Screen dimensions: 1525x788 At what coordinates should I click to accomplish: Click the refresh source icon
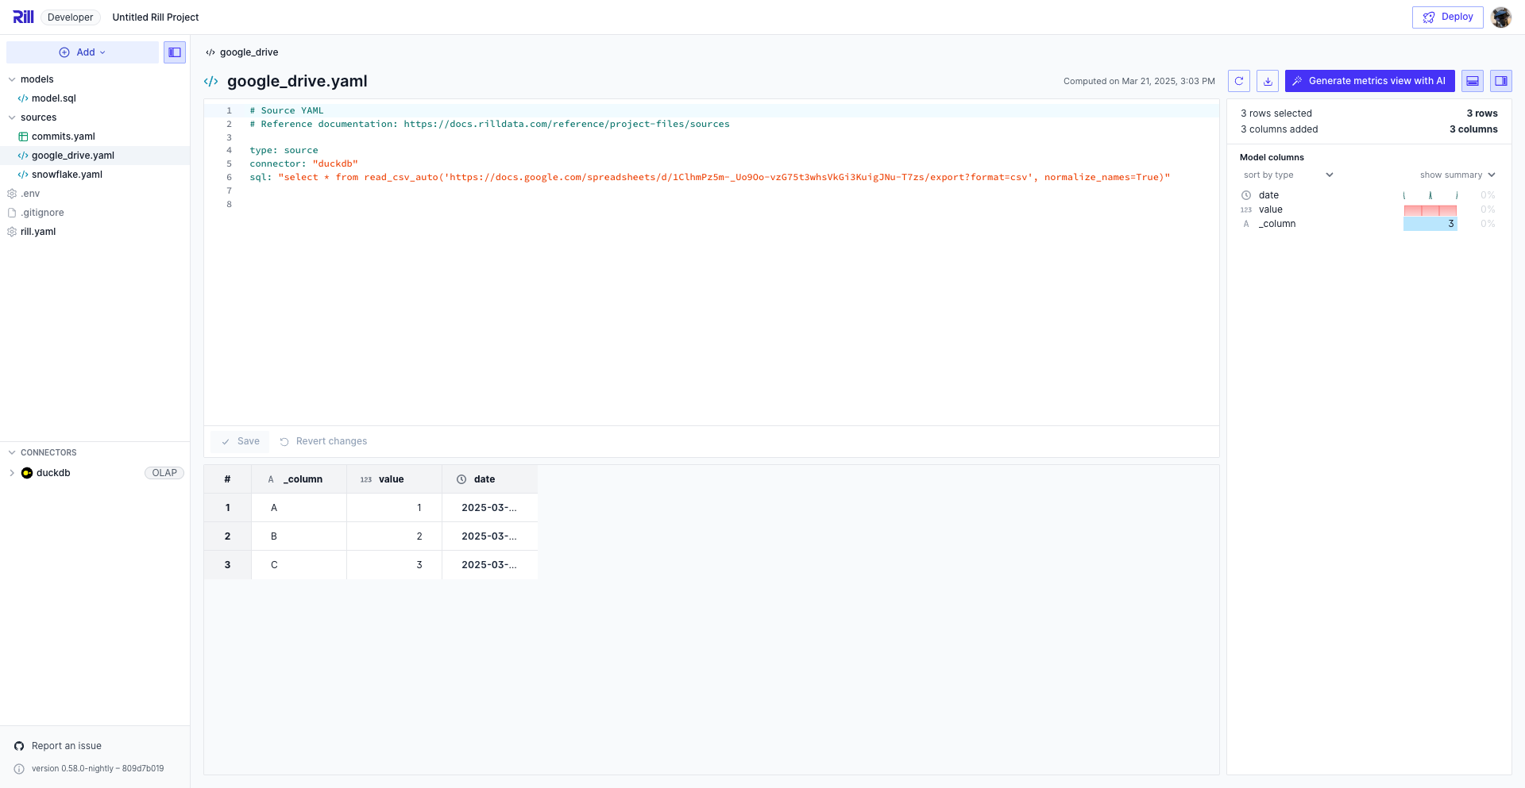point(1238,81)
